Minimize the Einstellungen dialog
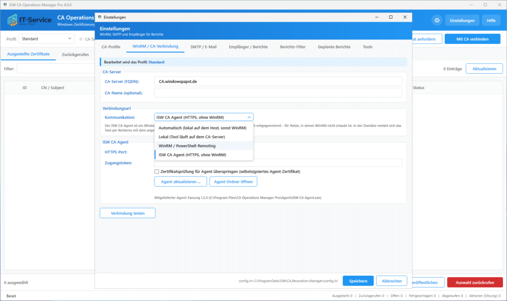The height and width of the screenshot is (301, 507). [x=377, y=17]
